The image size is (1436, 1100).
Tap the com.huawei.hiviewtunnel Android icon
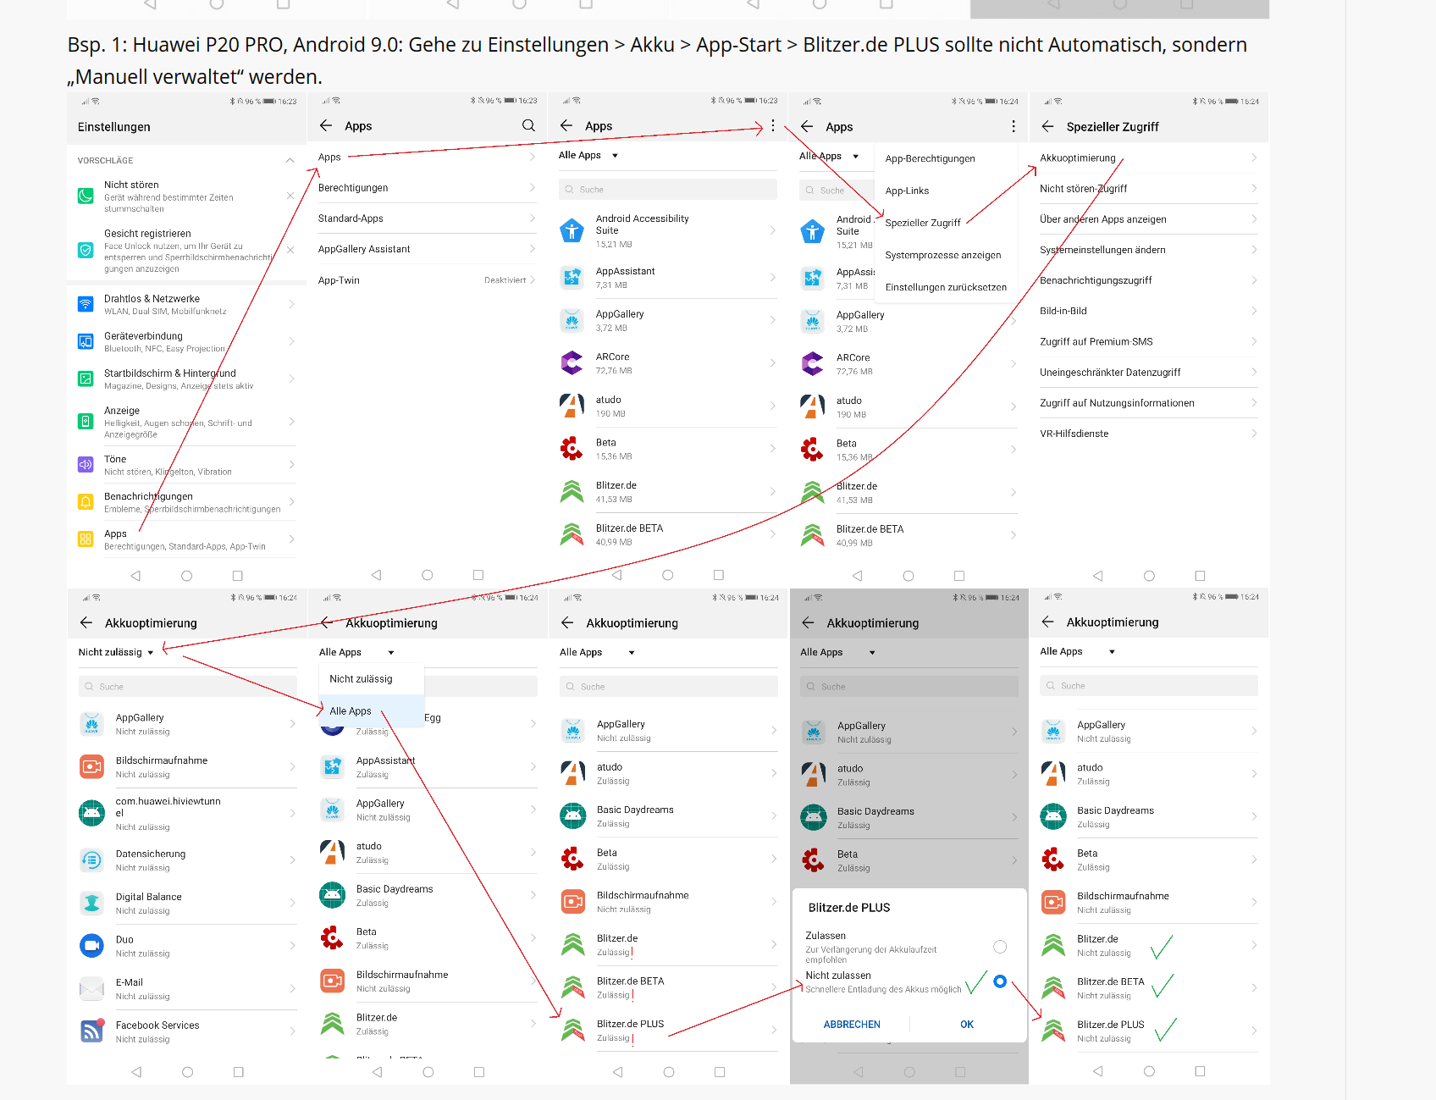pyautogui.click(x=91, y=813)
